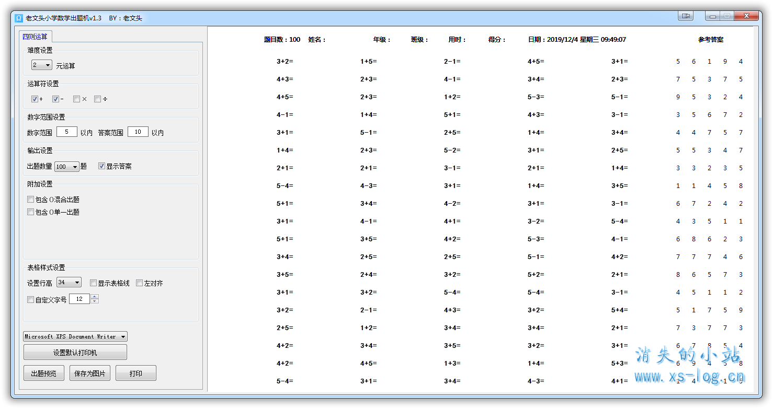Click the 日期 2019/12/4 timestamp text
The width and height of the screenshot is (773, 409).
(577, 40)
